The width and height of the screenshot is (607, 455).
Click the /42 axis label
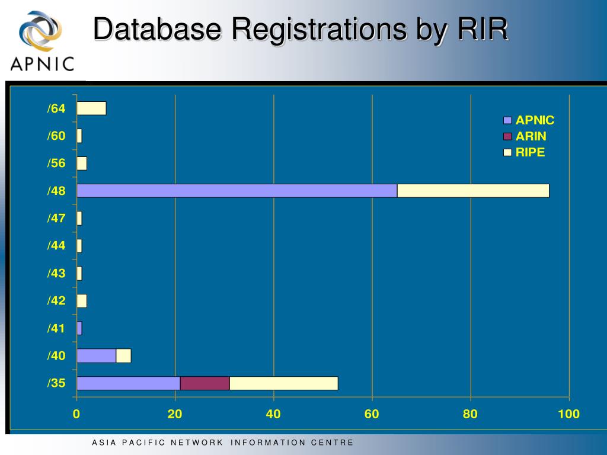tap(56, 300)
